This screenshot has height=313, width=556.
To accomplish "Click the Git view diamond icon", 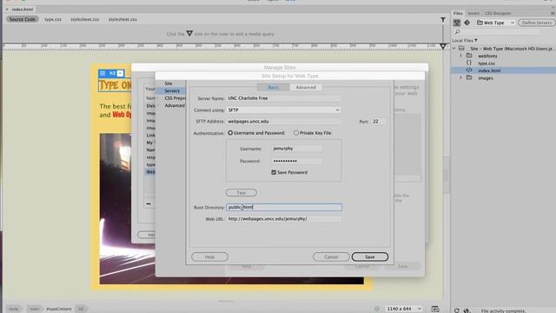I will 467,23.
